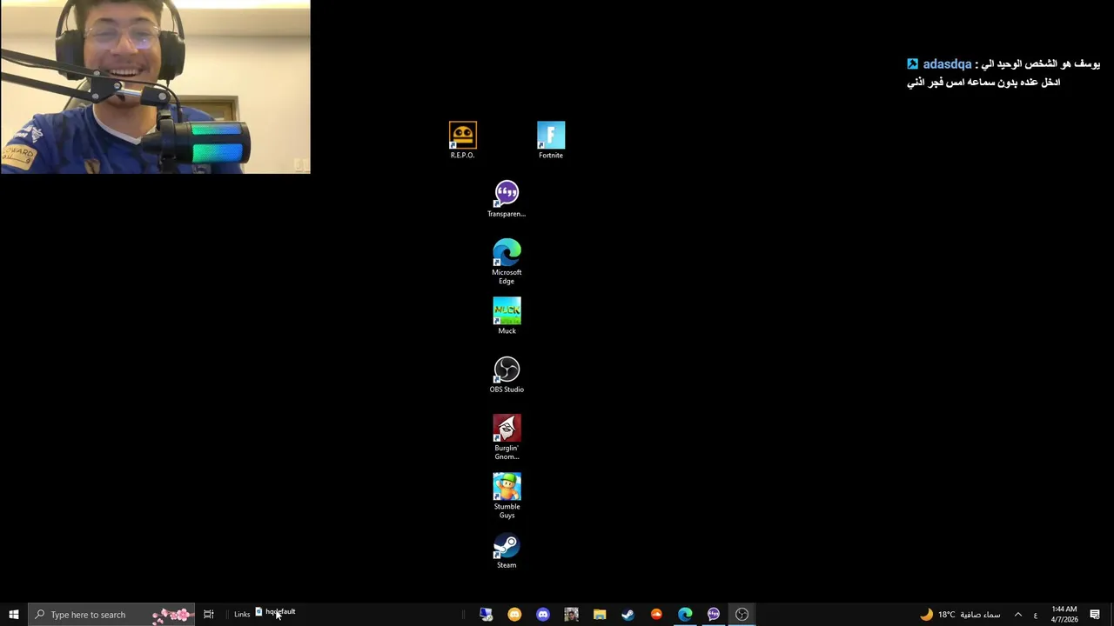Open the Links toolbar on the taskbar
Viewport: 1114px width, 626px height.
click(242, 615)
